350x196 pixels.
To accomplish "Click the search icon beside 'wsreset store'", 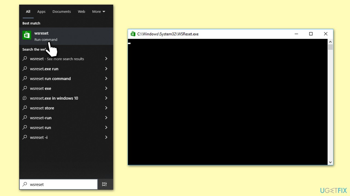I will point(25,108).
